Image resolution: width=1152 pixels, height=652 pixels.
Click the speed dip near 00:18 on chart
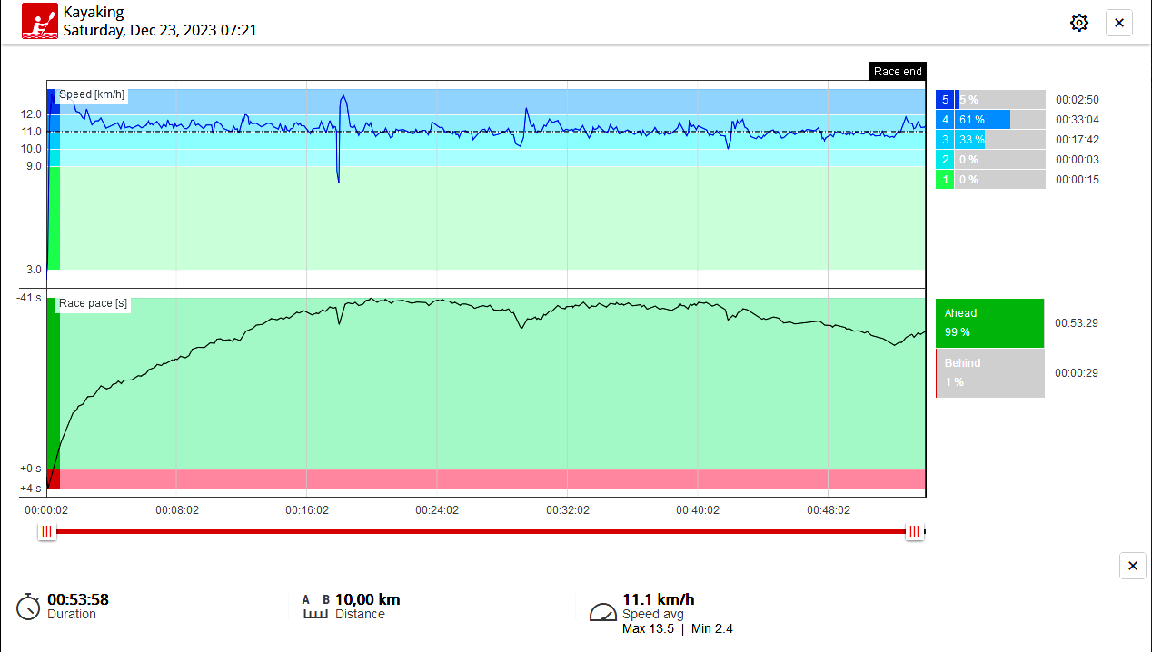[x=338, y=178]
